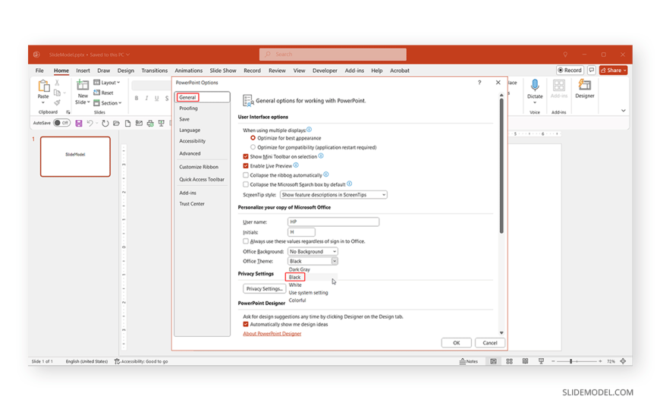
Task: Check Collapse the ribbon automatically
Action: coord(246,175)
